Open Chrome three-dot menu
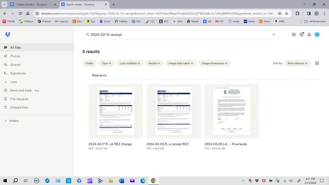This screenshot has width=329, height=185. [x=324, y=14]
